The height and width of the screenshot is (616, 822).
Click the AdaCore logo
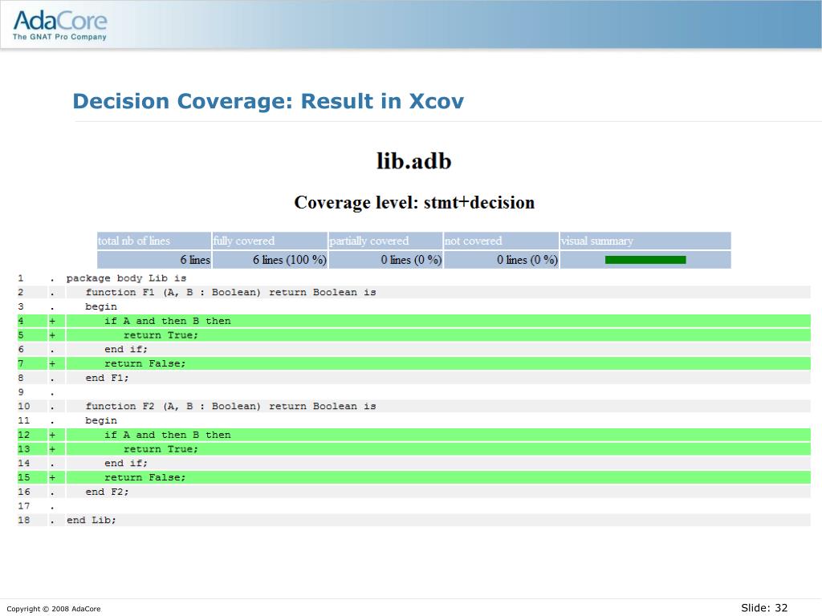(x=59, y=24)
